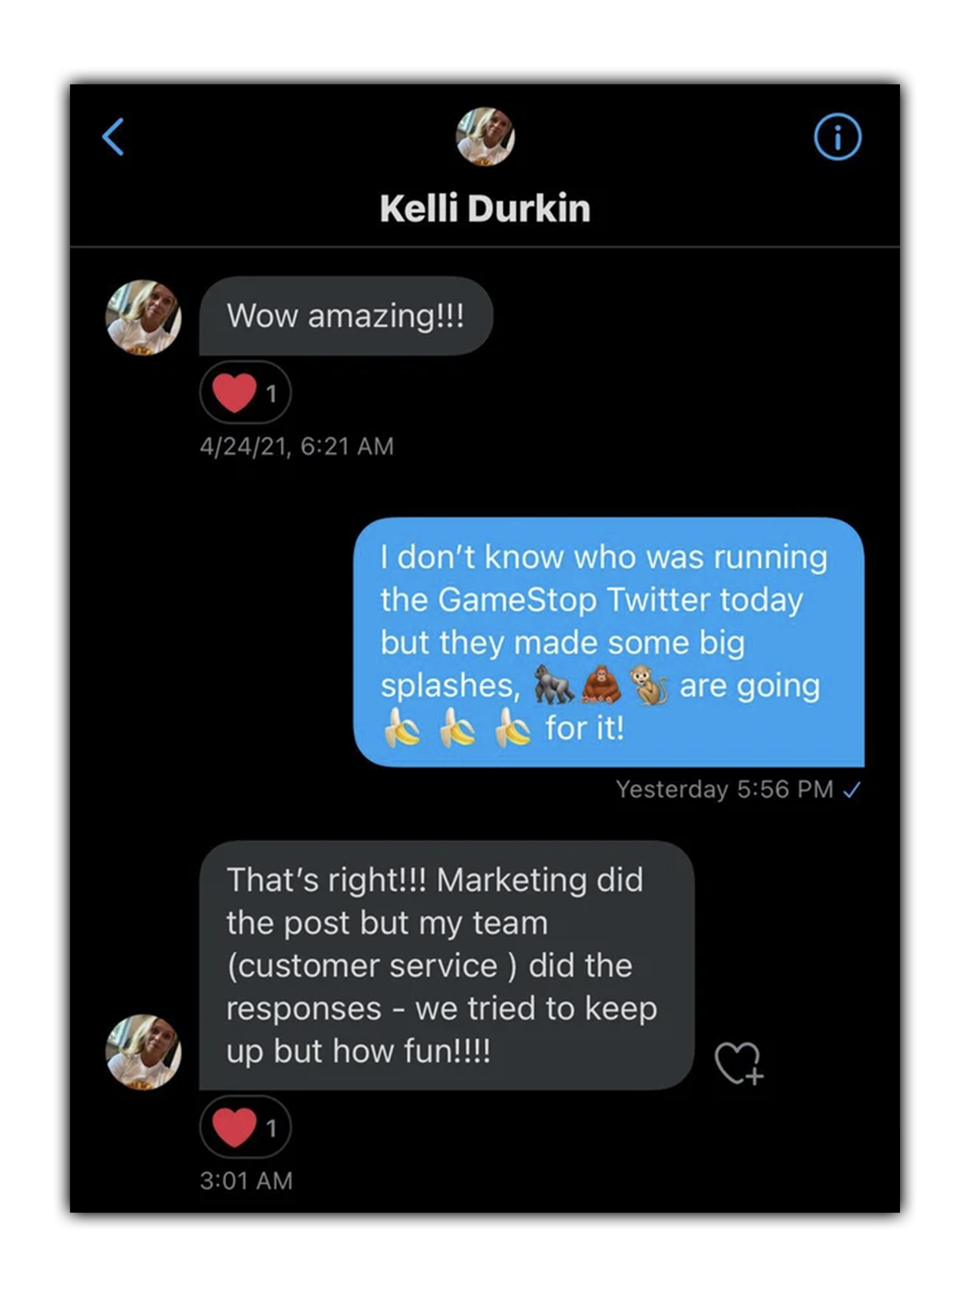Select the blue GameStop Twitter message bubble

pyautogui.click(x=609, y=642)
